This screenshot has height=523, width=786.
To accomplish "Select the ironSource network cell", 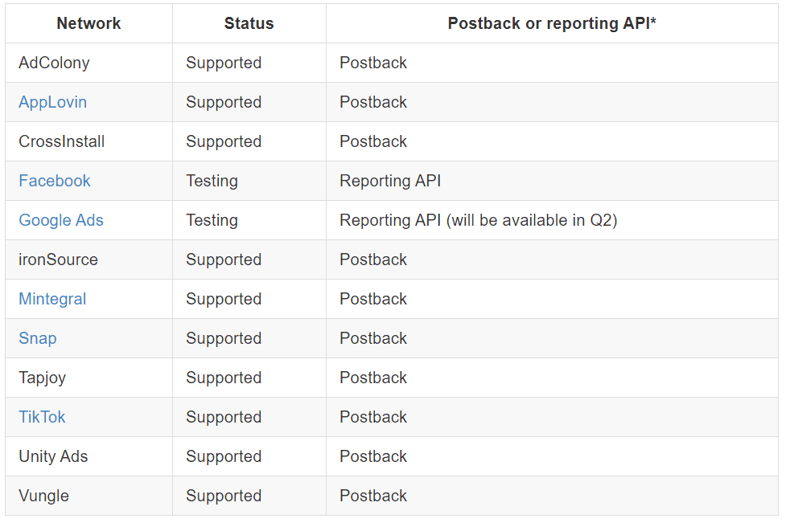I will pos(88,259).
